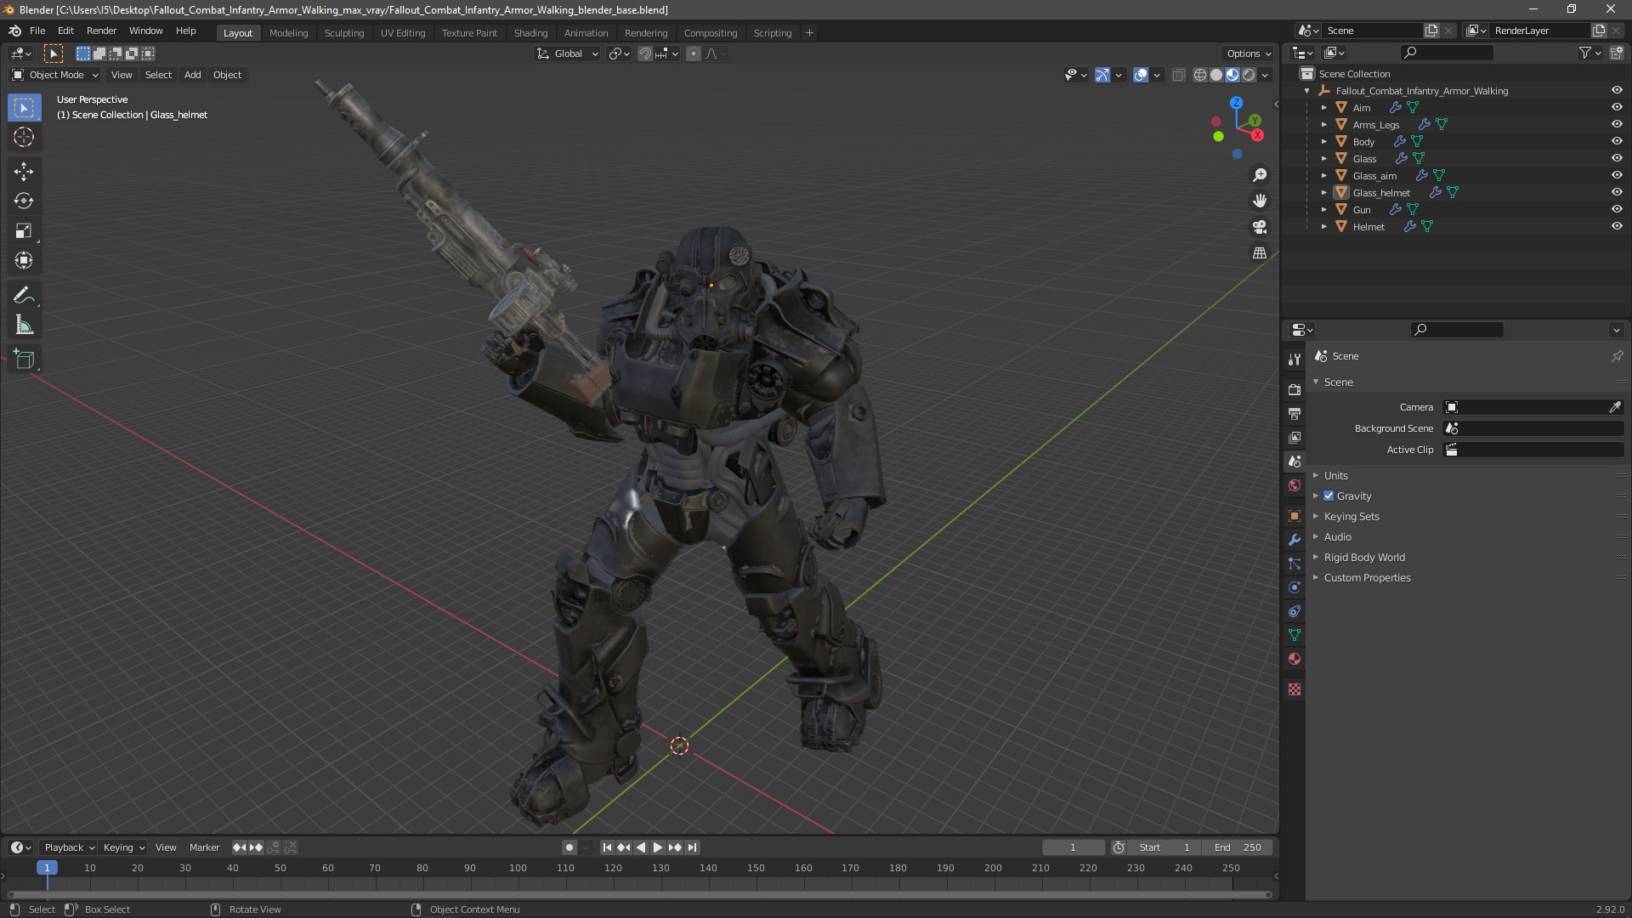Open the Render menu

click(x=101, y=31)
